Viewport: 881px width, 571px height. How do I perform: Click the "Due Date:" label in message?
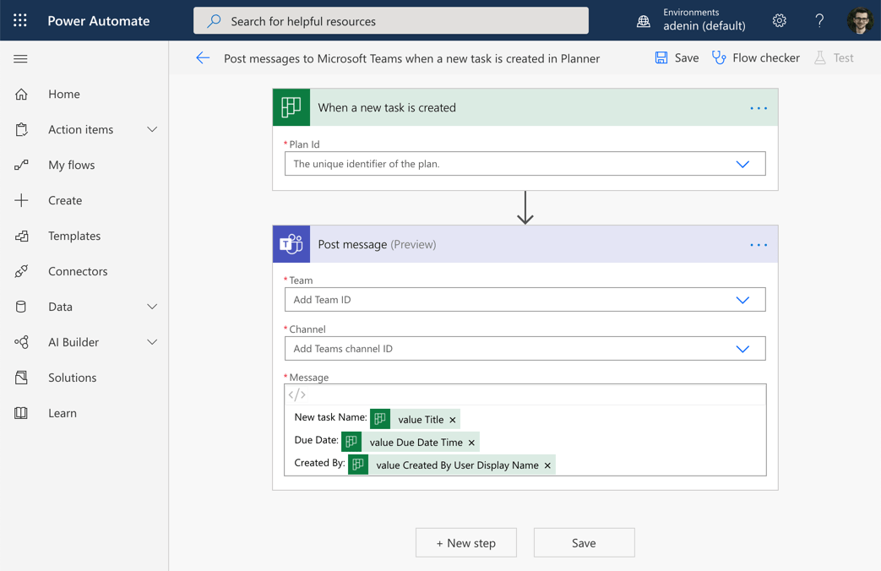click(316, 440)
